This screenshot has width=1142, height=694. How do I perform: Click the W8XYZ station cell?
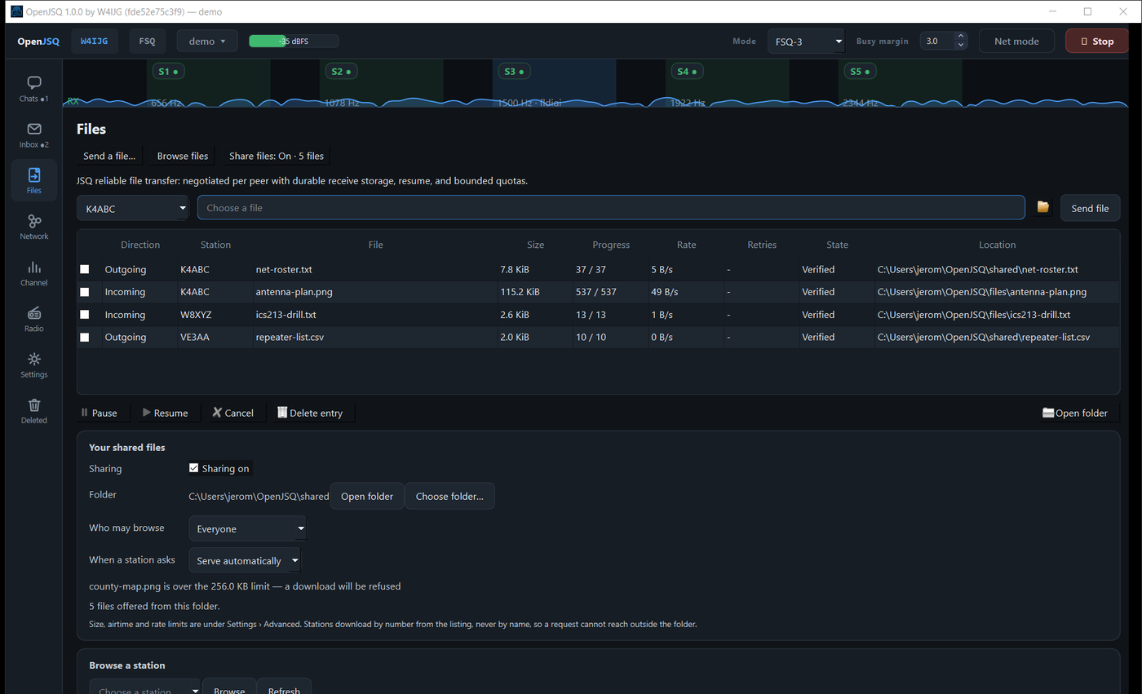pyautogui.click(x=215, y=315)
